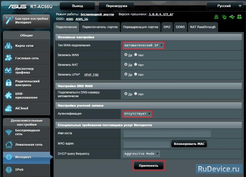Click the IPv6 globe icon

[9, 170]
